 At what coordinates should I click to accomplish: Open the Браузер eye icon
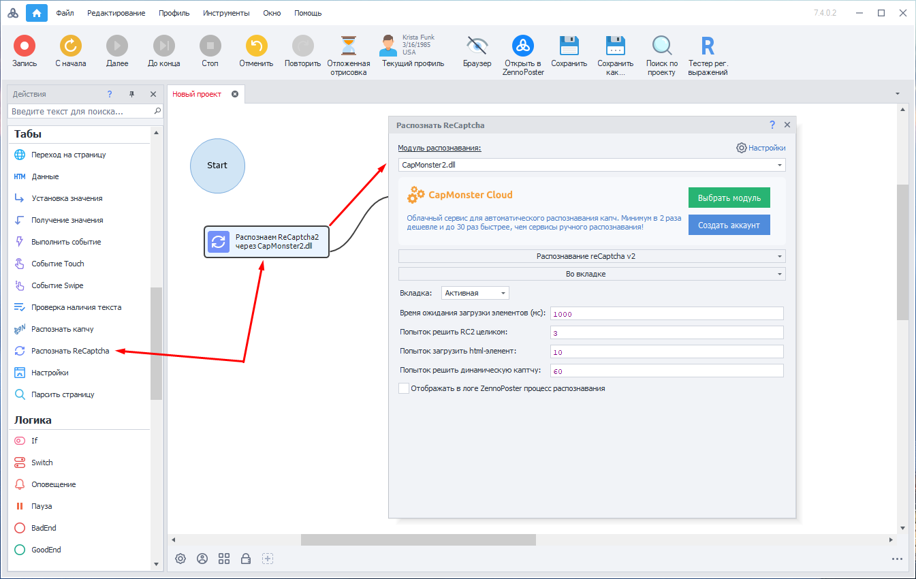point(477,46)
